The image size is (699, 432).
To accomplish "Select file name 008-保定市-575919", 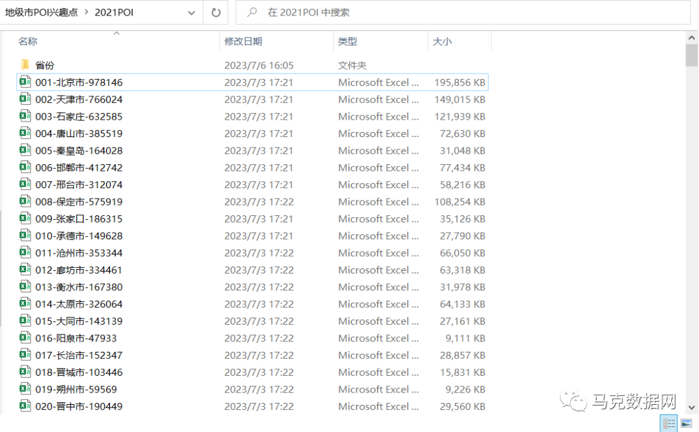I will pyautogui.click(x=79, y=202).
